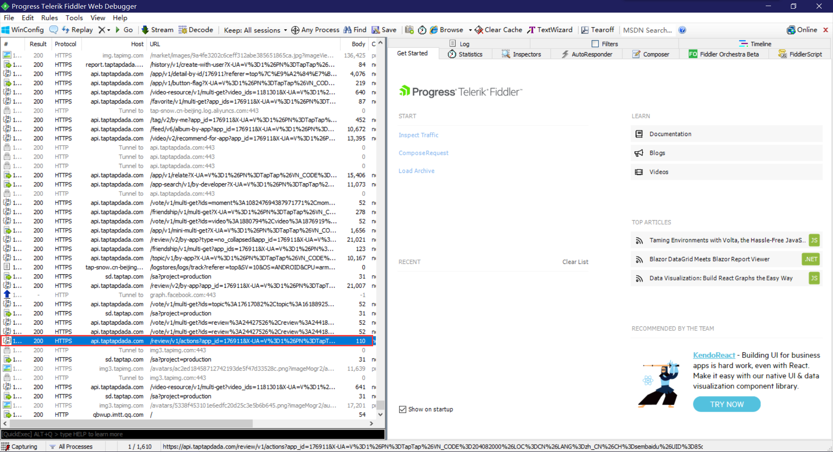
Task: Open the Taming Environments with Volta article
Action: click(727, 240)
